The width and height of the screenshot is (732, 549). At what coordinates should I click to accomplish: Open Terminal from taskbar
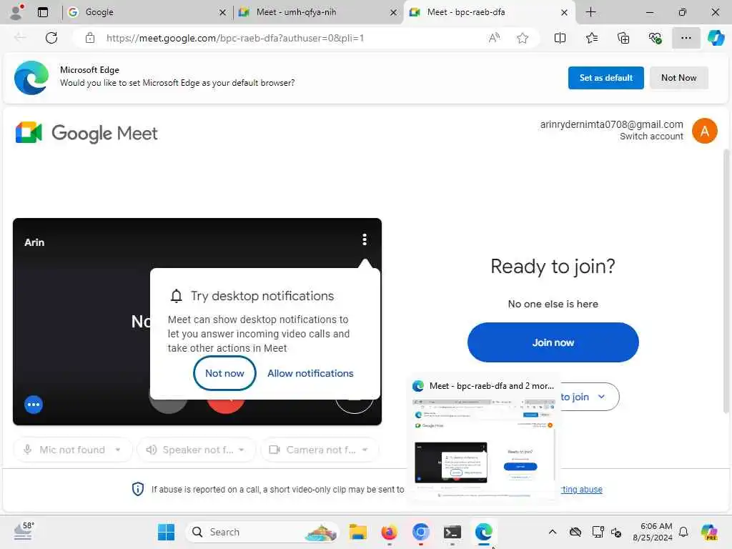pos(452,532)
